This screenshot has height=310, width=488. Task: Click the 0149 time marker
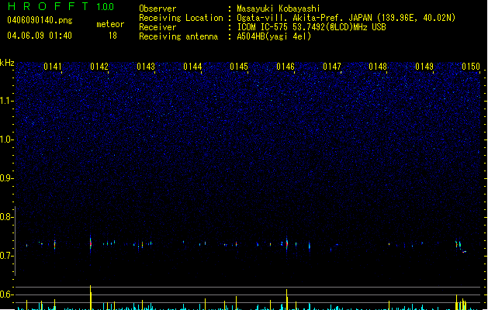coord(424,67)
